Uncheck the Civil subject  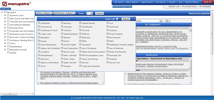coord(108,23)
